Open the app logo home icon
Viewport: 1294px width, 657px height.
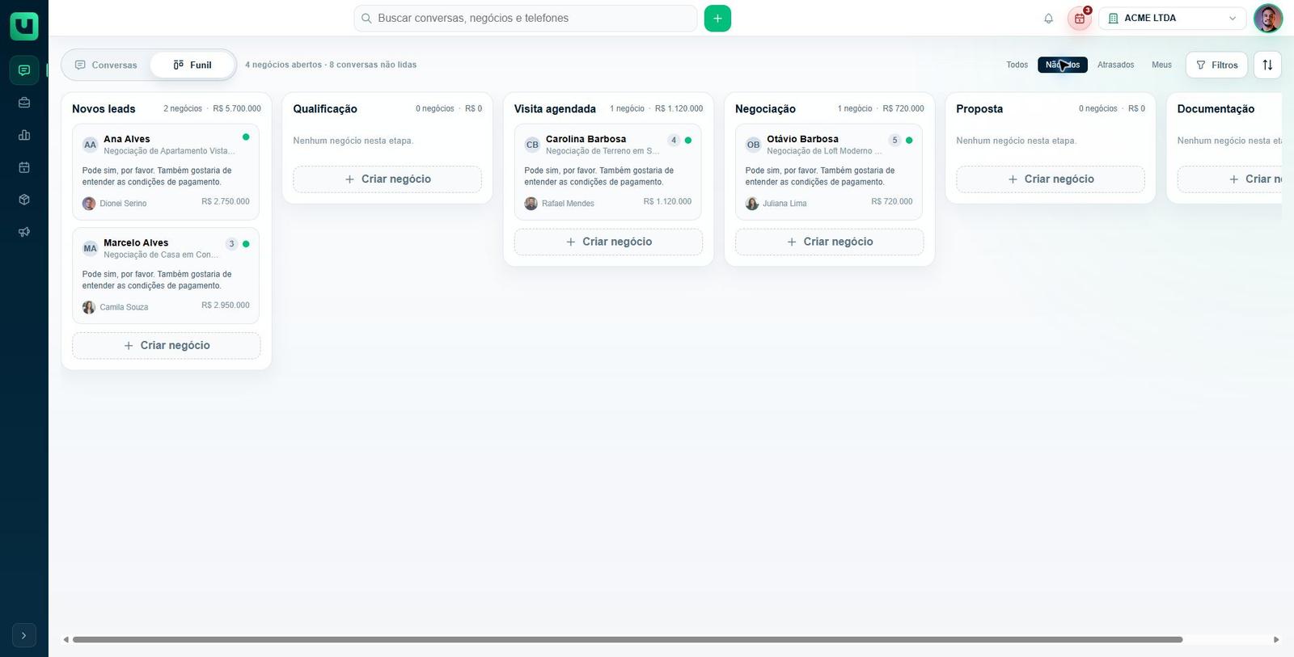pyautogui.click(x=24, y=26)
